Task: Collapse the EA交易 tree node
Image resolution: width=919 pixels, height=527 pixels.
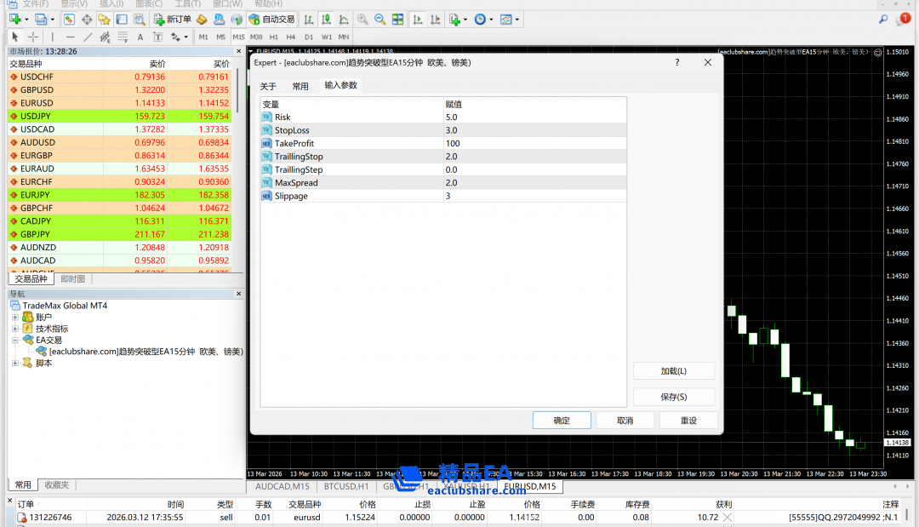Action: pyautogui.click(x=15, y=340)
